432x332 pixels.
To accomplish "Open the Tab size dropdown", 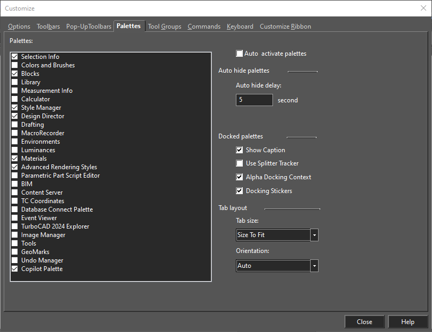I will click(314, 235).
